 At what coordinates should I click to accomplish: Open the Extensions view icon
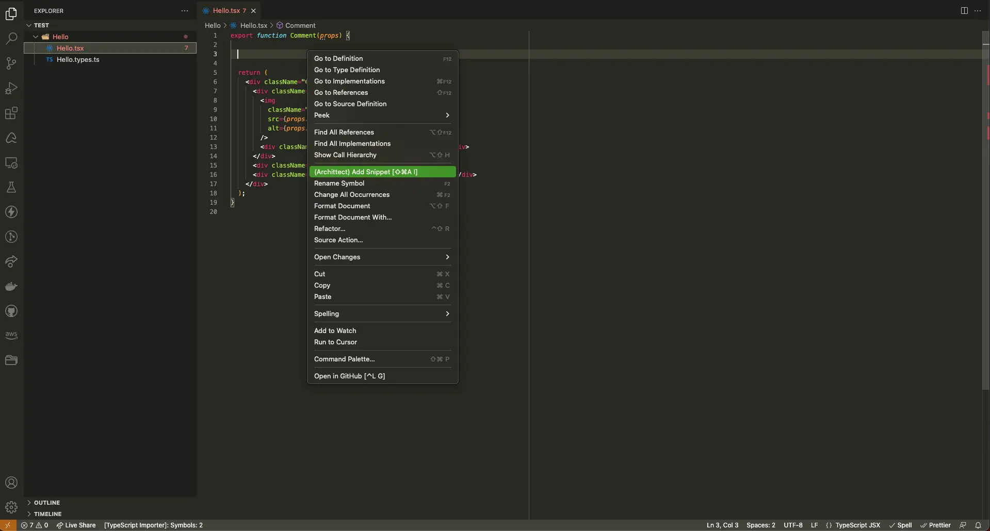coord(11,113)
